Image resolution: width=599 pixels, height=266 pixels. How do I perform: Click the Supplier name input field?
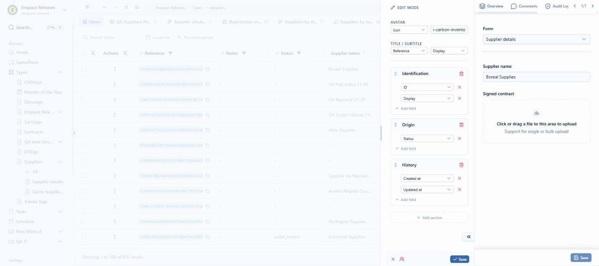click(x=536, y=77)
